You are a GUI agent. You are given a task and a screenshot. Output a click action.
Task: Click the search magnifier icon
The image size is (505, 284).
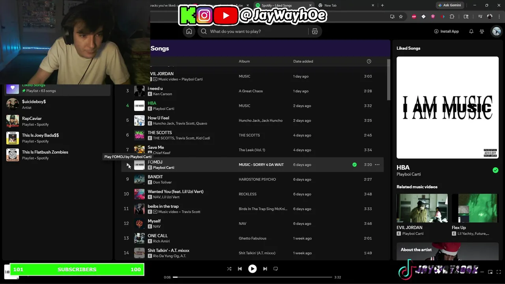coord(204,32)
